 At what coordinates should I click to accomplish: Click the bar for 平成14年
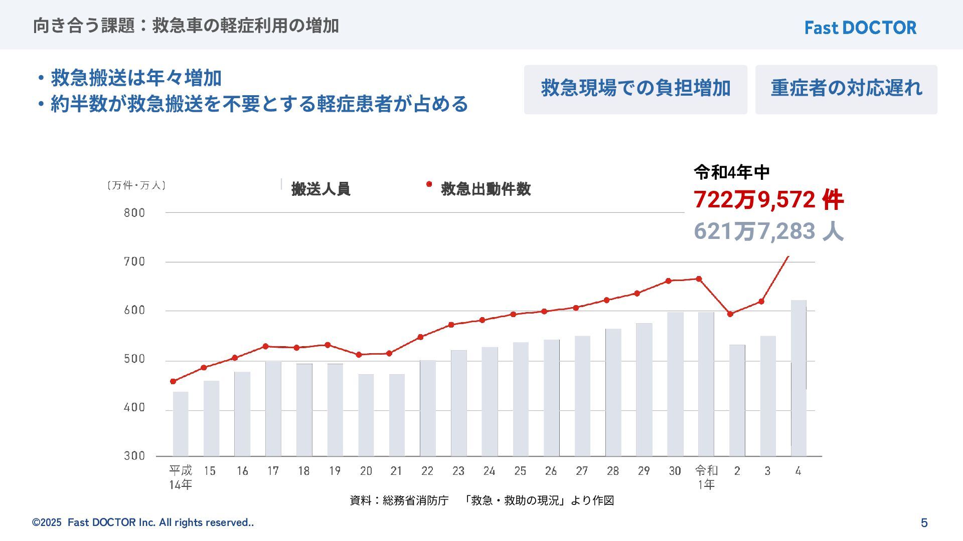181,423
